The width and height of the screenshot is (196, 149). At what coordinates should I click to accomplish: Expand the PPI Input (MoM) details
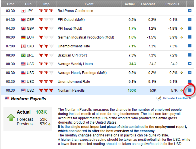click(190, 28)
